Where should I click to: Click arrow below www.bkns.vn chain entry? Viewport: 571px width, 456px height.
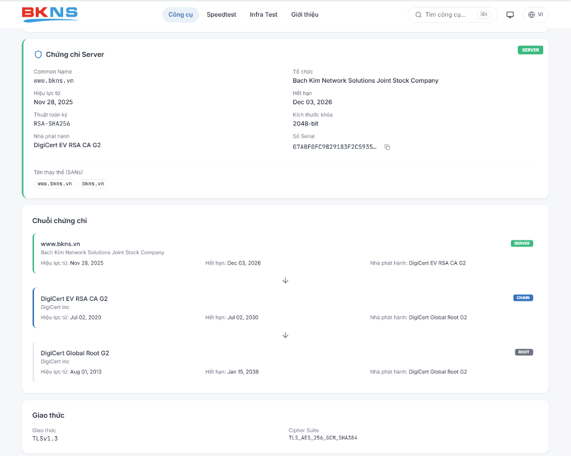[x=286, y=281]
